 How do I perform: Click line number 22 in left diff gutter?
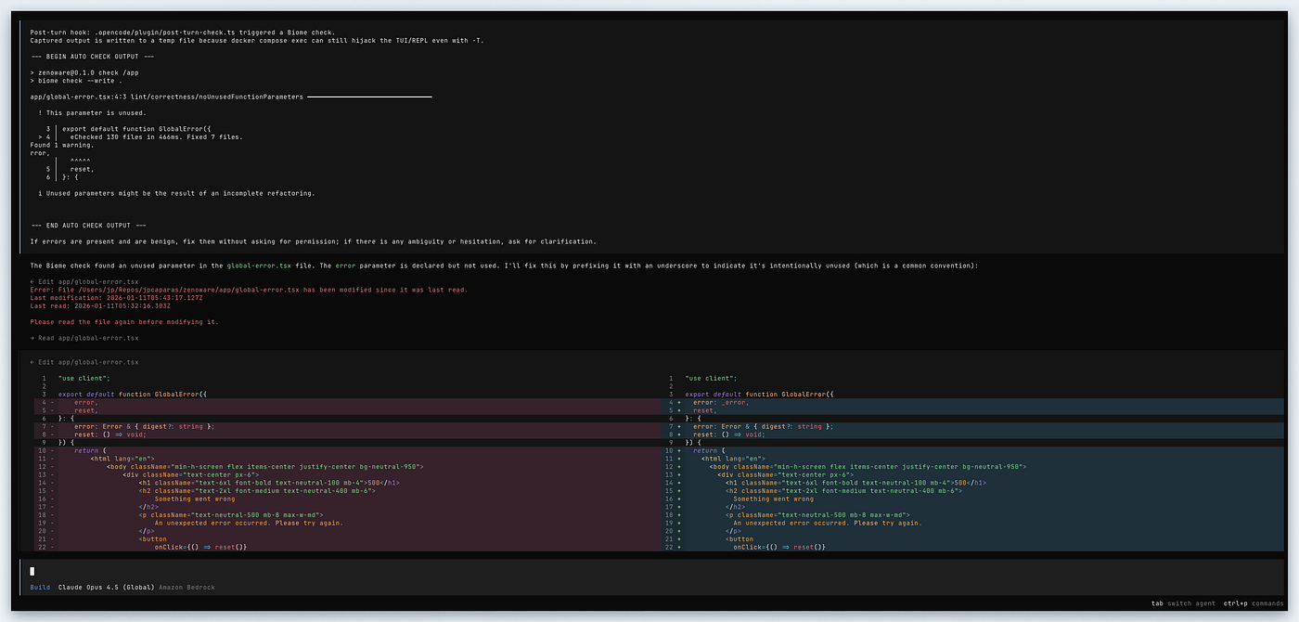pyautogui.click(x=43, y=547)
